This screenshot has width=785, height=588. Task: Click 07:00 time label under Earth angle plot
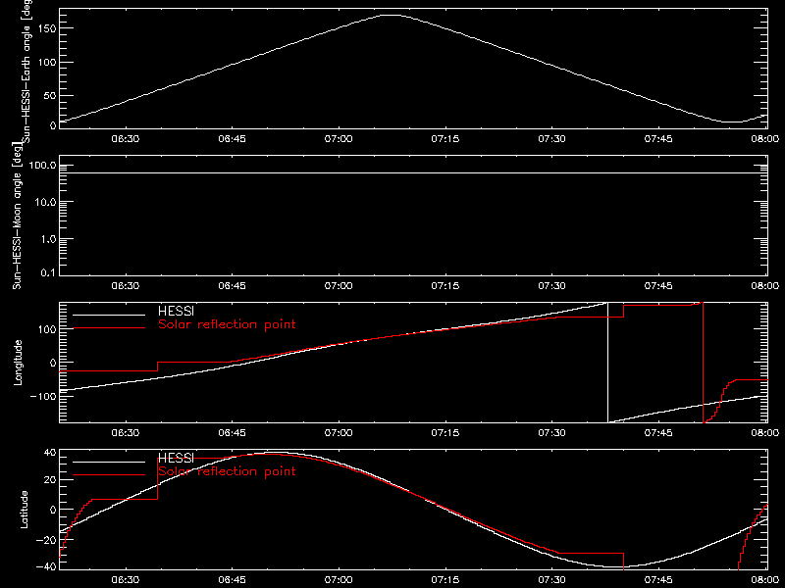[x=339, y=139]
